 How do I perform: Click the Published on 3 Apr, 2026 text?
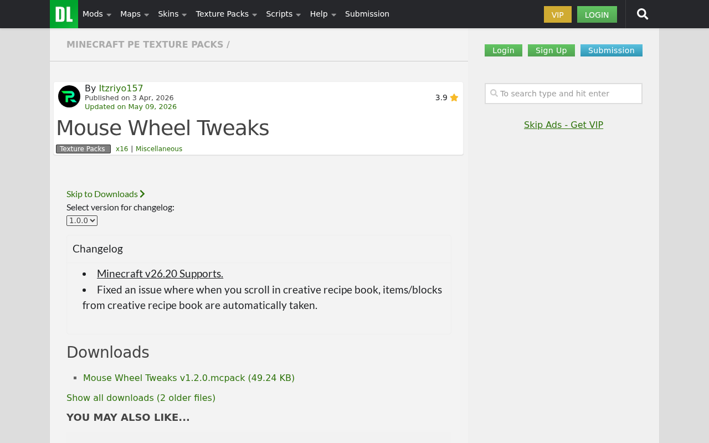pyautogui.click(x=129, y=98)
